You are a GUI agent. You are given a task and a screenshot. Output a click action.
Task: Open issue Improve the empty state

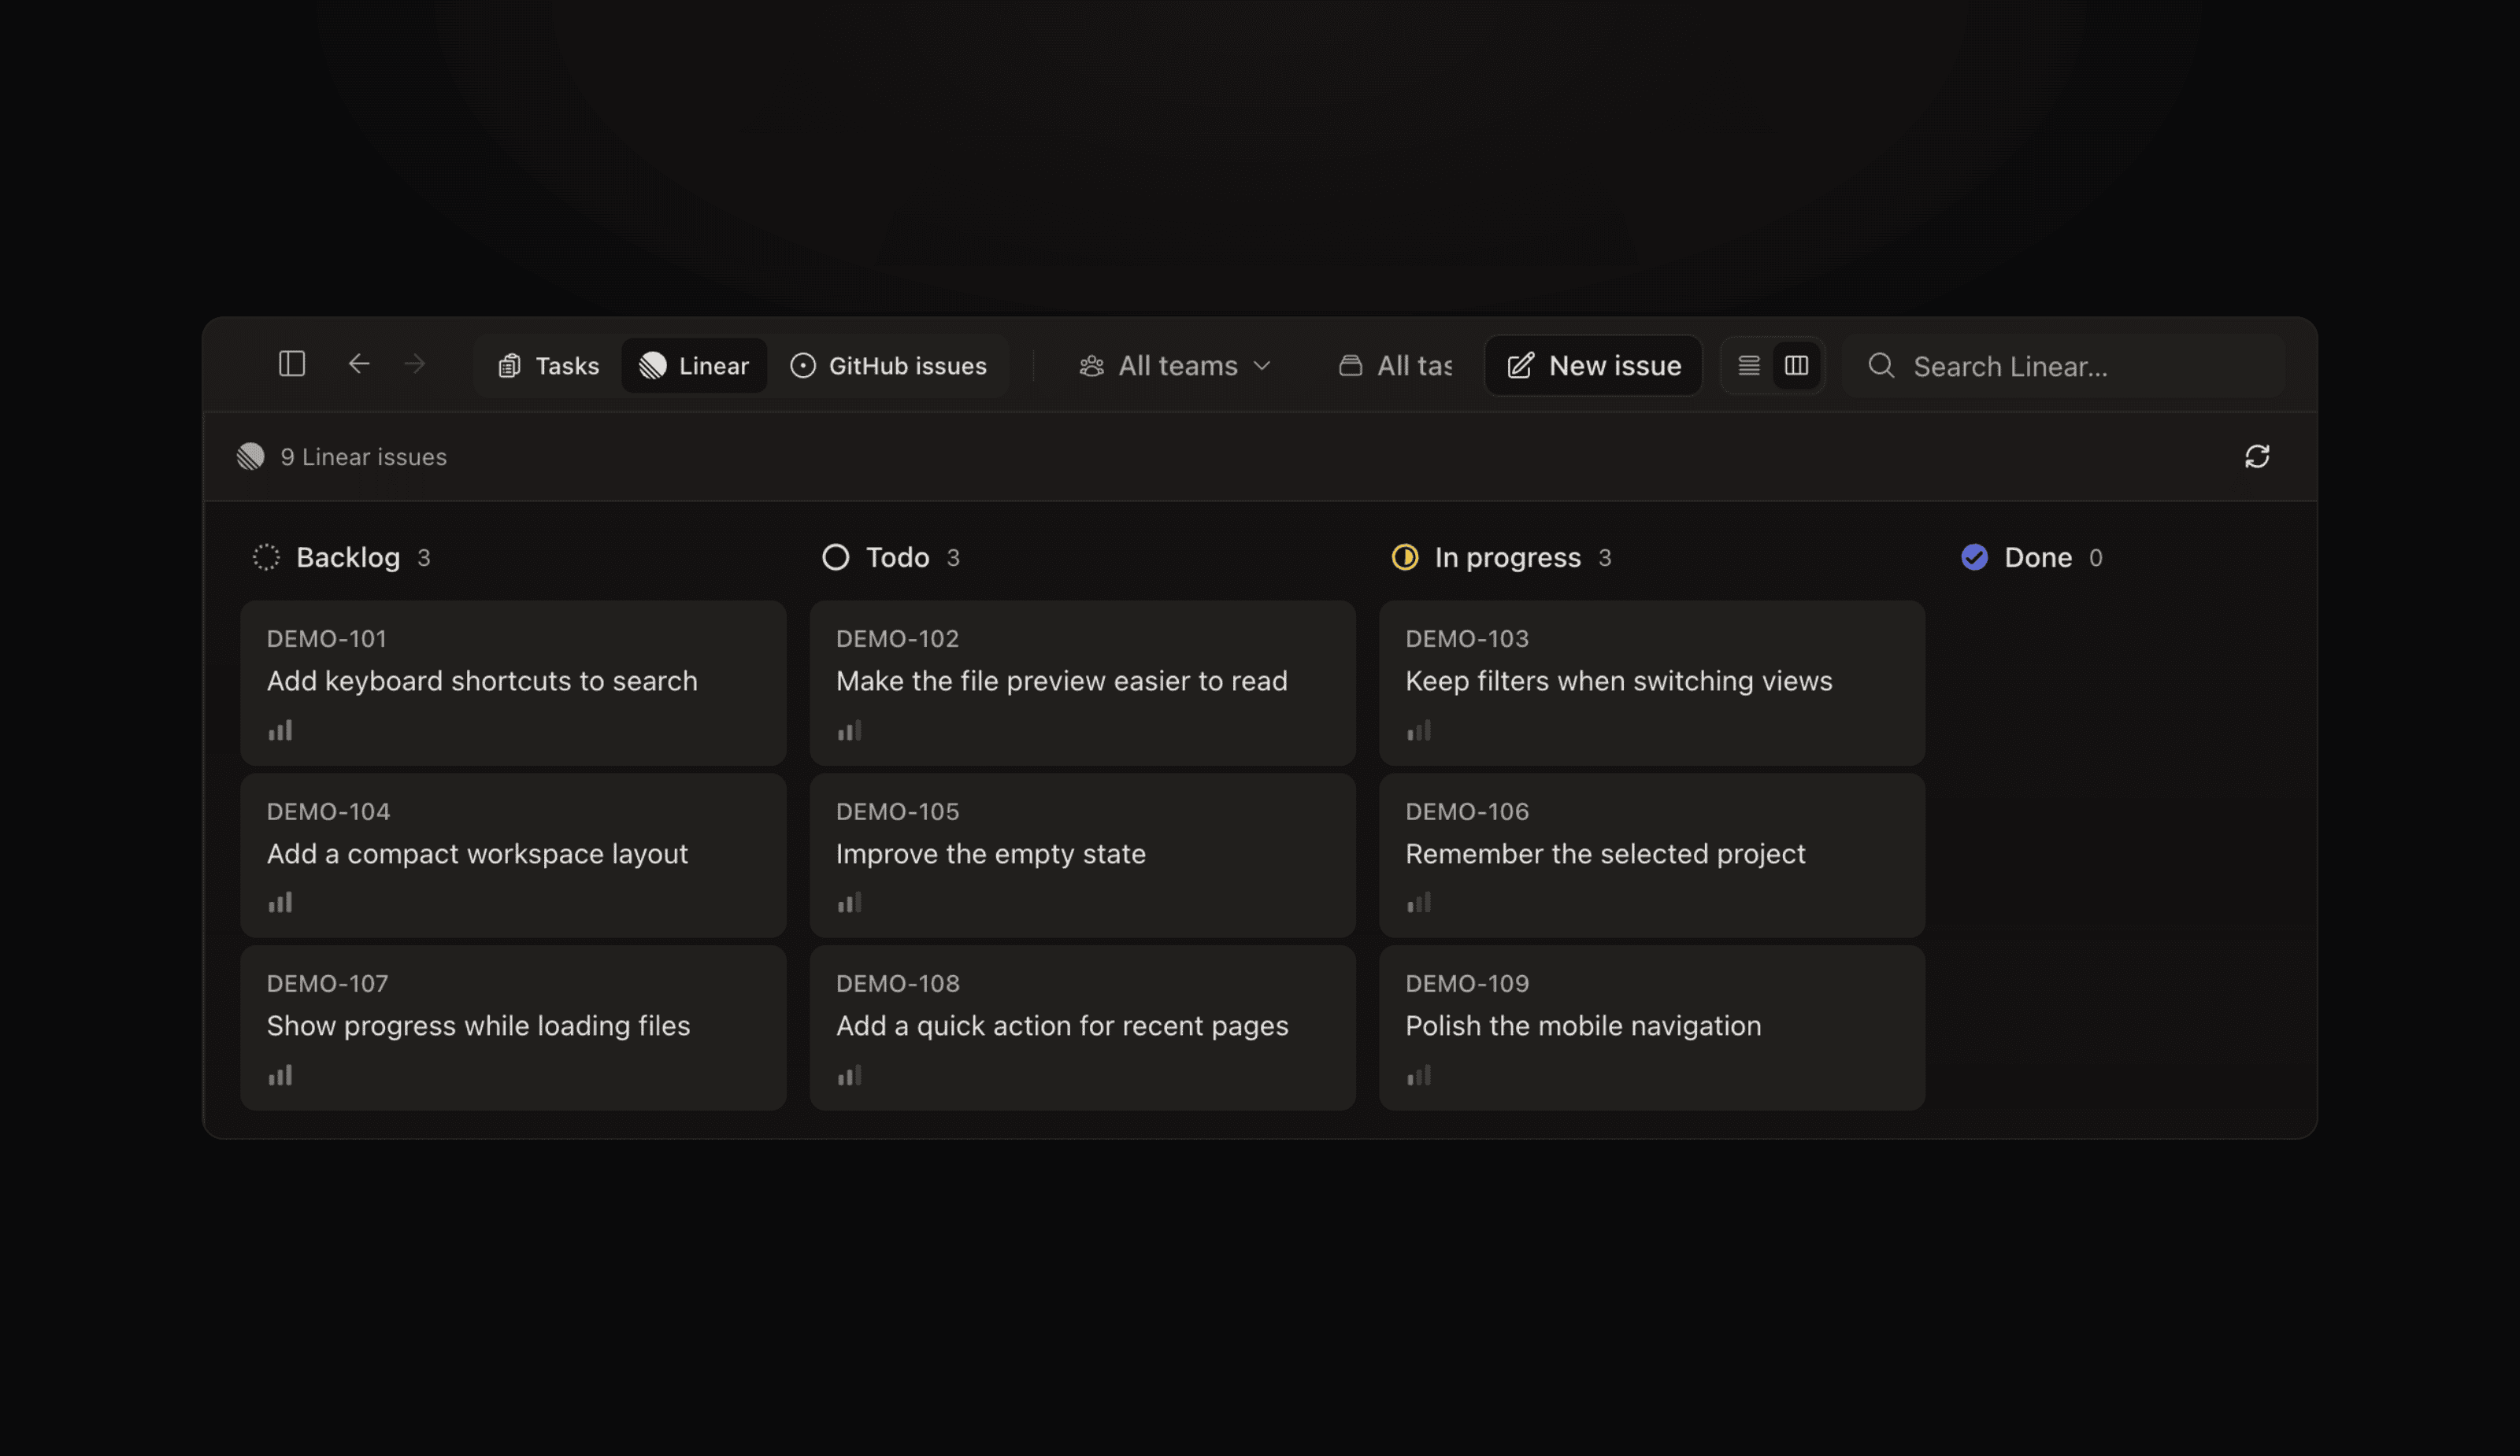[1083, 855]
